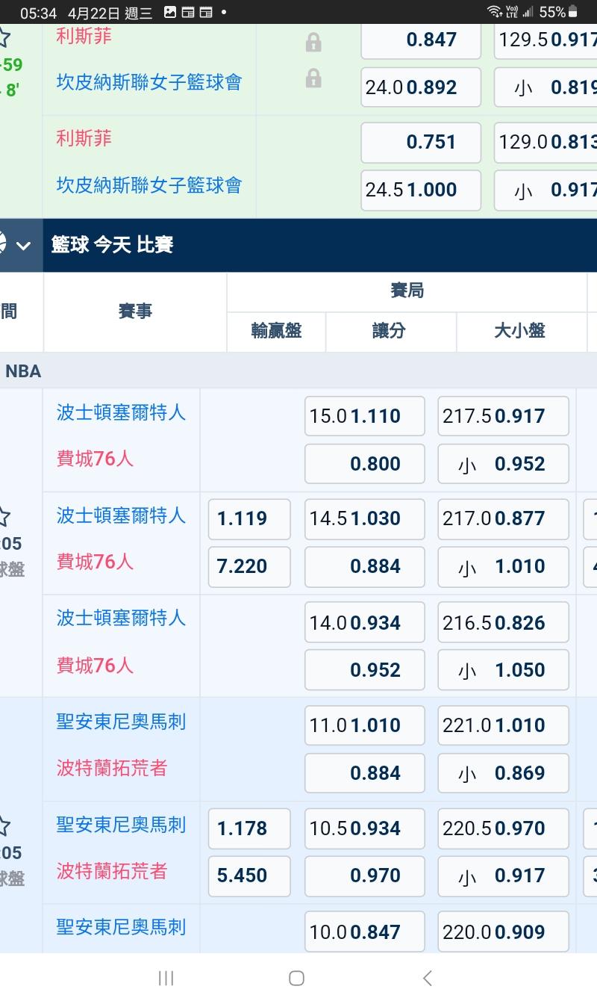The height and width of the screenshot is (1001, 597).
Task: Select Boston handicap 14.0 at 0.934
Action: 365,622
